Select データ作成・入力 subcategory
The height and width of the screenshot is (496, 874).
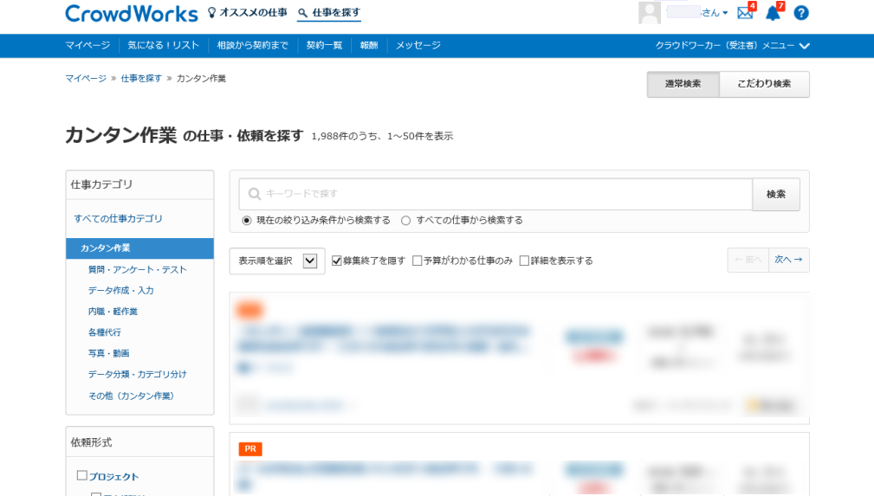click(x=121, y=290)
